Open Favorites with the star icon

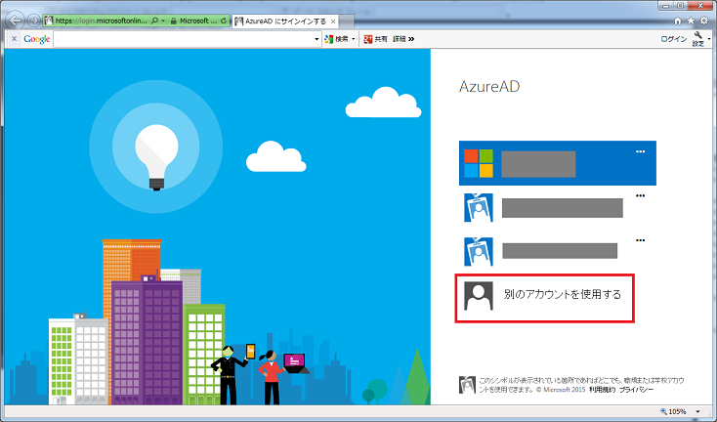(691, 21)
